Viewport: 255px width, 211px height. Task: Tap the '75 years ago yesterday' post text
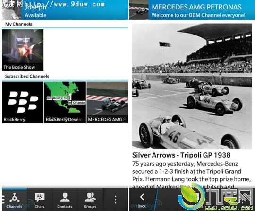tap(191, 175)
